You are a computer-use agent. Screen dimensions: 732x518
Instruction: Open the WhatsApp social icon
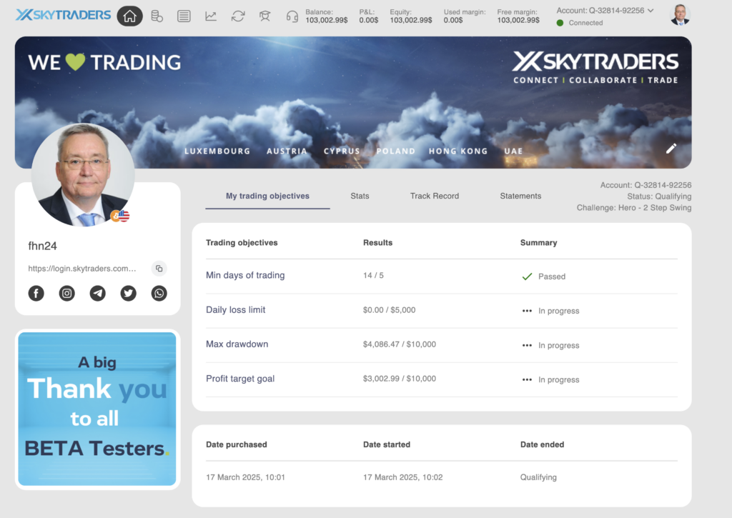pyautogui.click(x=159, y=293)
